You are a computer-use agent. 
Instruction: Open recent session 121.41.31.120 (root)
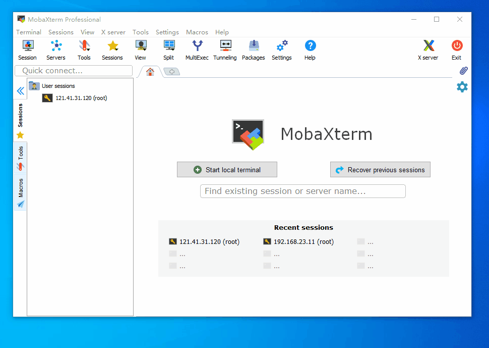[204, 241]
